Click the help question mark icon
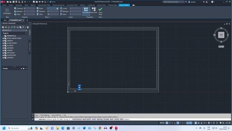Screen dimensions: 232x131 point(212,2)
